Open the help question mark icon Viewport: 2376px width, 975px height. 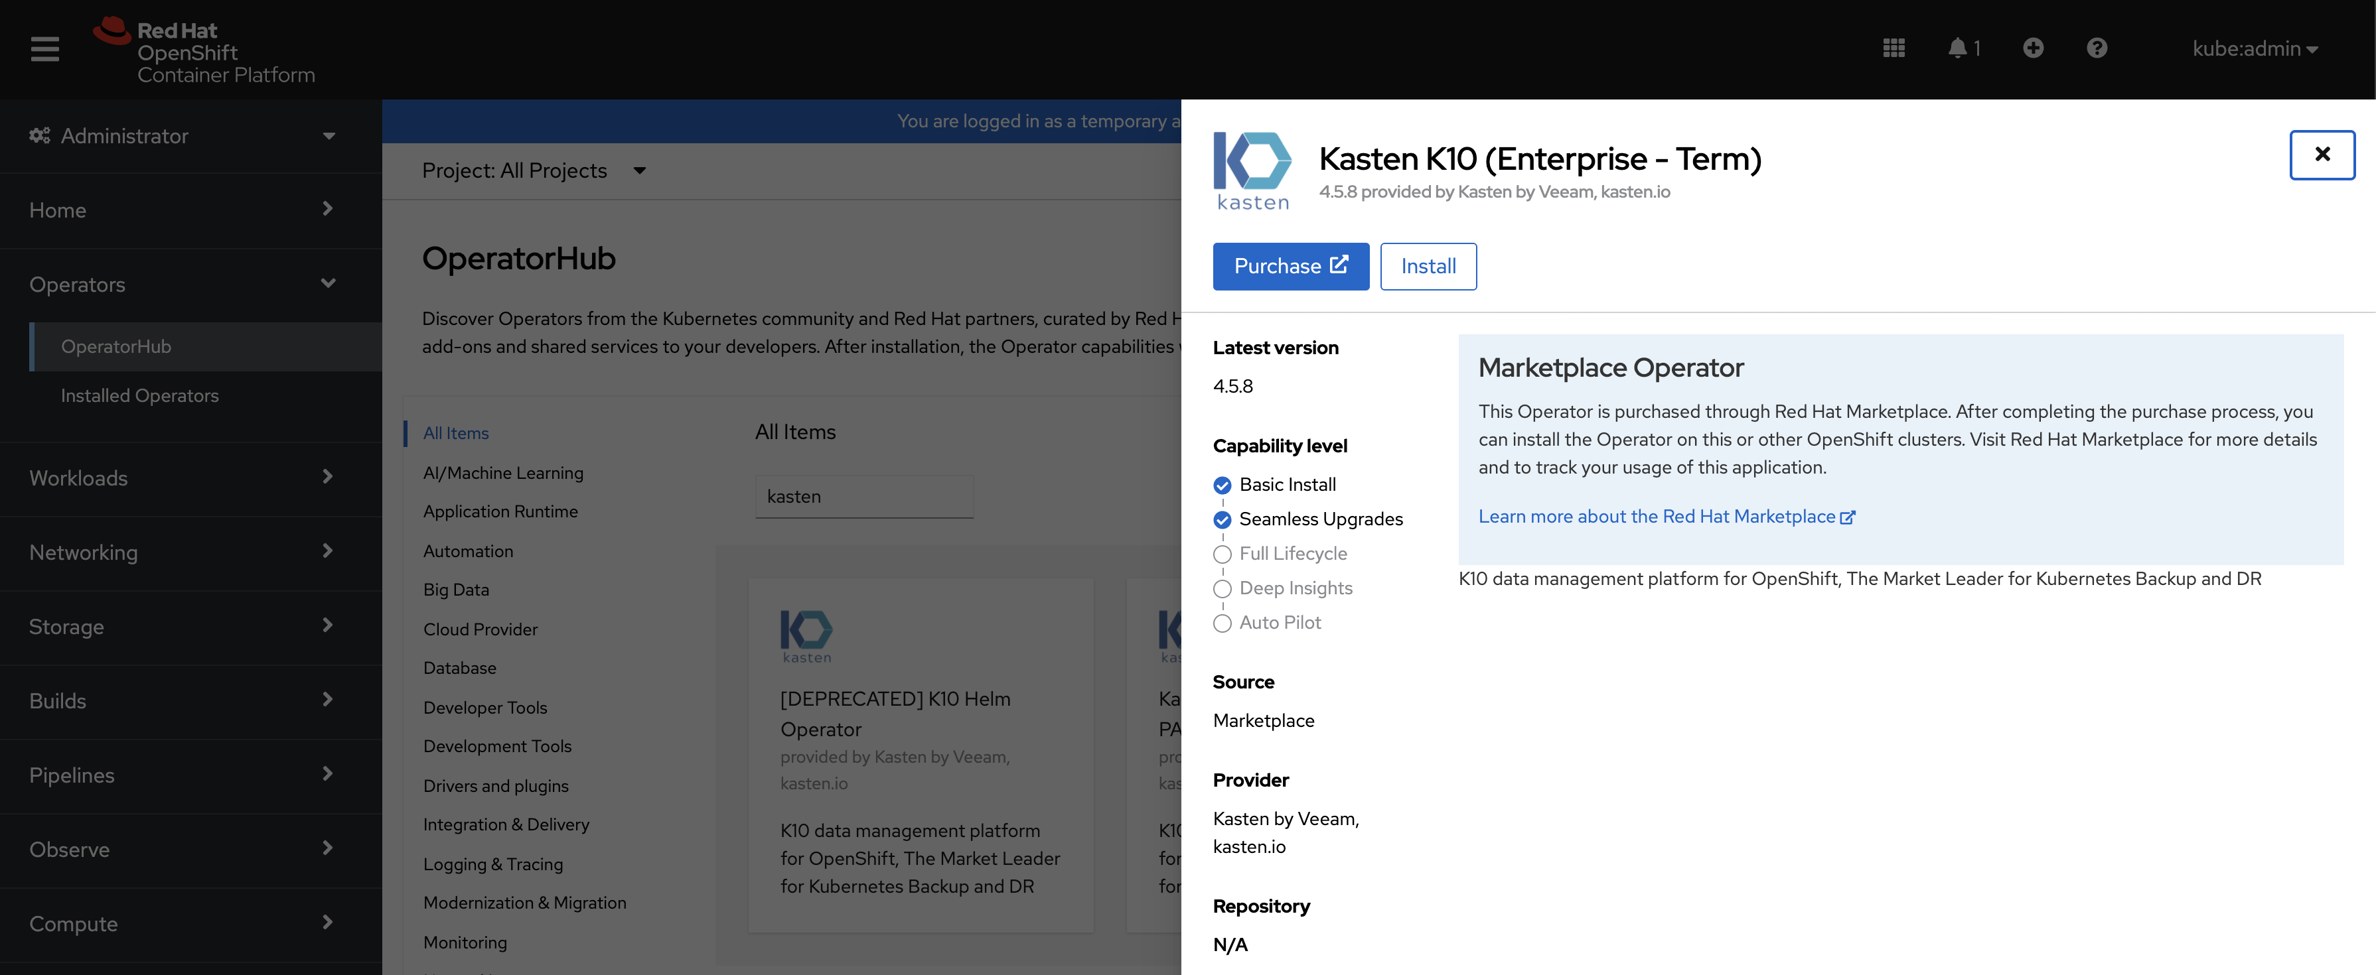coord(2097,48)
